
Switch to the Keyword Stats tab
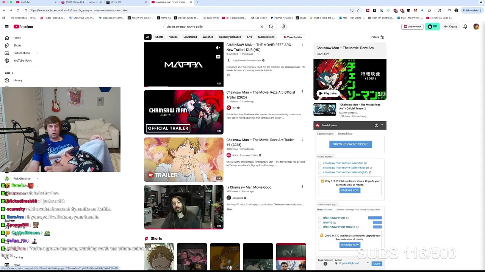[345, 133]
